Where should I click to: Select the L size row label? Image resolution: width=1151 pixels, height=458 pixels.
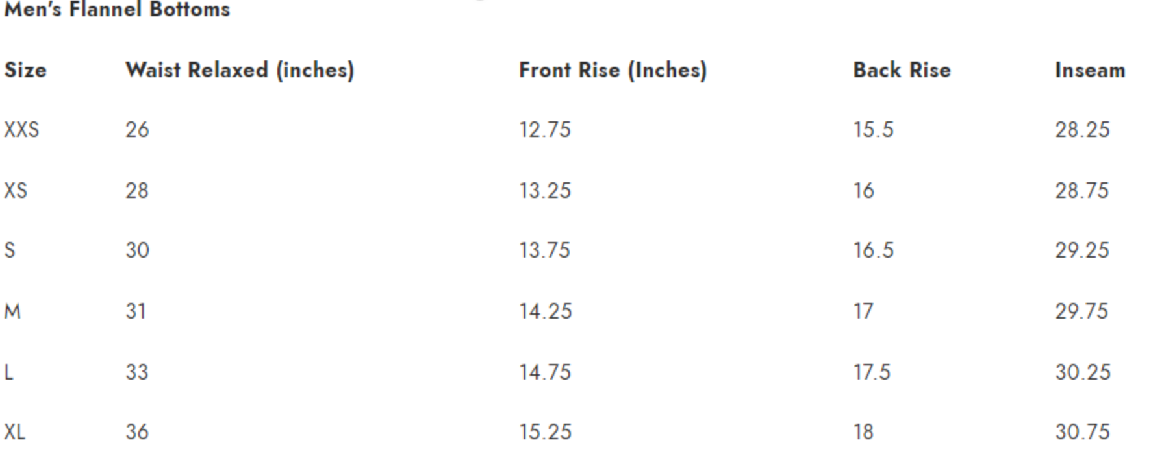(x=8, y=372)
